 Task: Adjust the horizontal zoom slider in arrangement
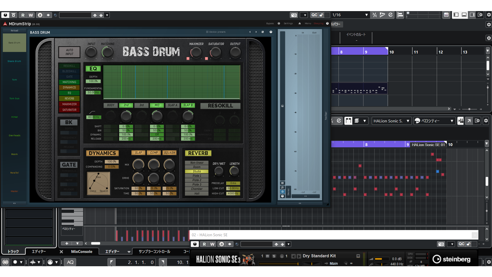click(469, 109)
